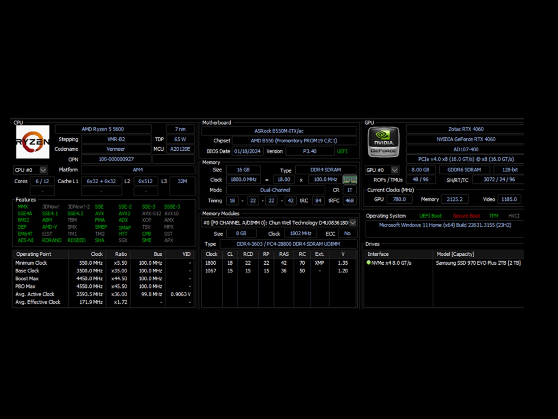Select the Samsung SSD 970 EVO Plus entry
The image size is (558, 419).
coord(478,263)
